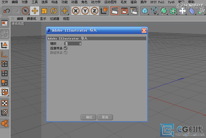Open the 插件 menu
The width and height of the screenshot is (206, 138).
coord(143,2)
